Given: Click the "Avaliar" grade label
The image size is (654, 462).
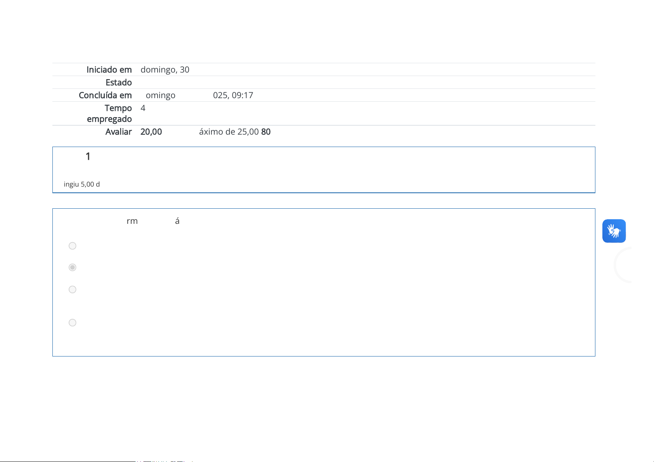Looking at the screenshot, I should click(118, 132).
